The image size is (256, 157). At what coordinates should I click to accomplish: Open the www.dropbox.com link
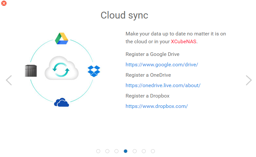coord(156,106)
